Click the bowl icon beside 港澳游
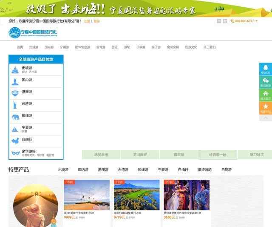This screenshot has height=227, width=272. (x=15, y=93)
